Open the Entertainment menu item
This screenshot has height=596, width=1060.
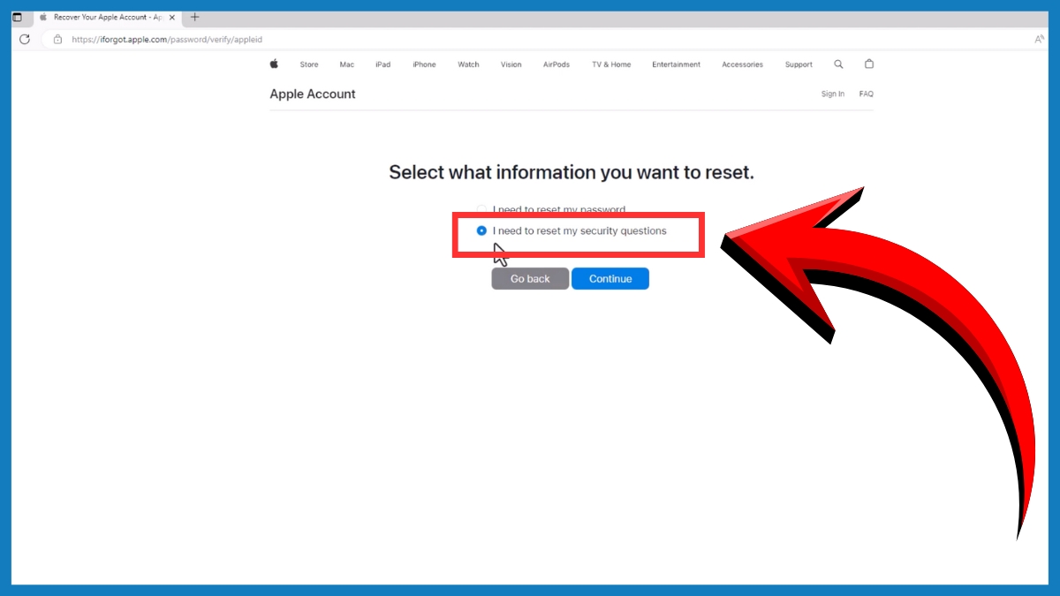(x=676, y=64)
